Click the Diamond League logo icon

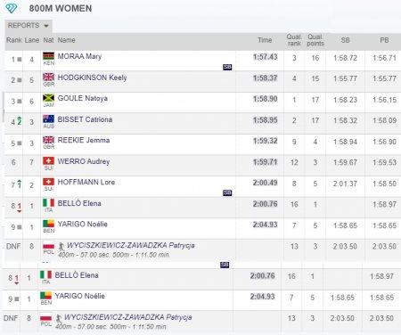(x=12, y=8)
